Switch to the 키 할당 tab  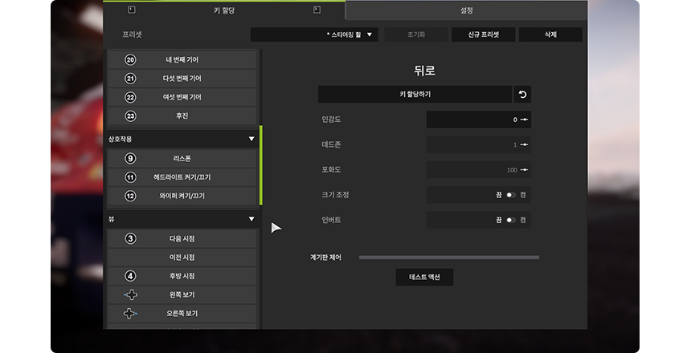click(x=224, y=10)
